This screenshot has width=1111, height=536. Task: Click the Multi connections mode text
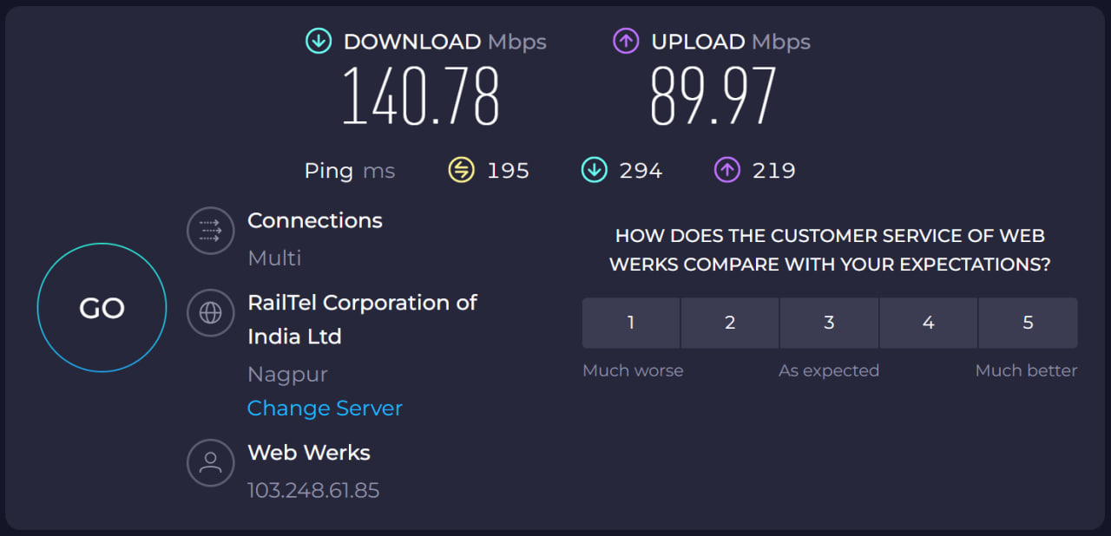(274, 258)
